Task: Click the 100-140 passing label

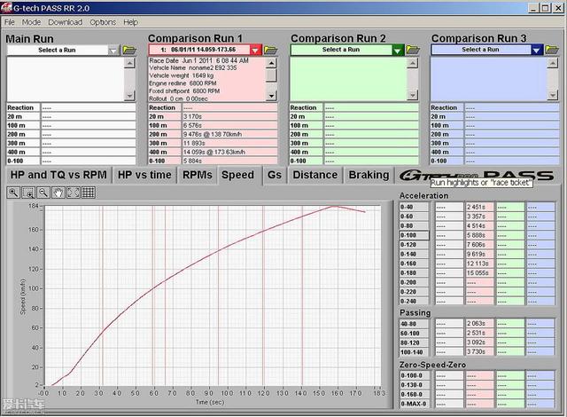Action: point(414,352)
